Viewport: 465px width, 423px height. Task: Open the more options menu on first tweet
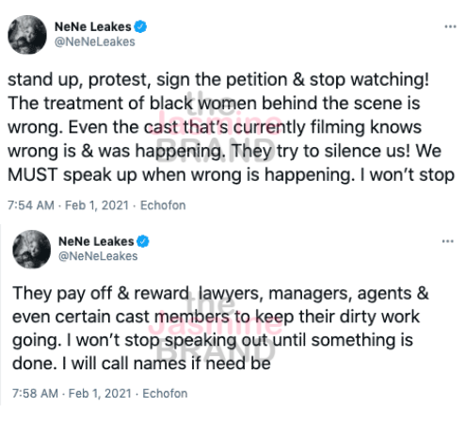(x=450, y=26)
